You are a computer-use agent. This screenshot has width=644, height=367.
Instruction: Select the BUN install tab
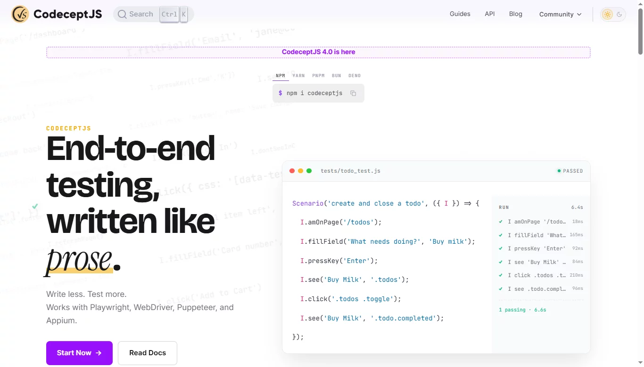337,76
